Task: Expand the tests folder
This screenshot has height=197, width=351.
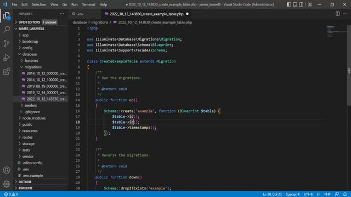Action: [41, 150]
